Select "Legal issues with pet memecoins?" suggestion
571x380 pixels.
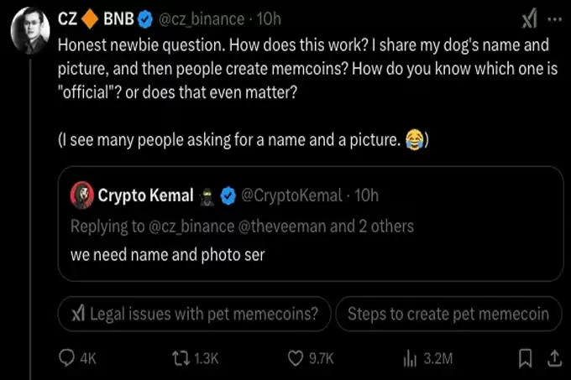[x=194, y=315]
